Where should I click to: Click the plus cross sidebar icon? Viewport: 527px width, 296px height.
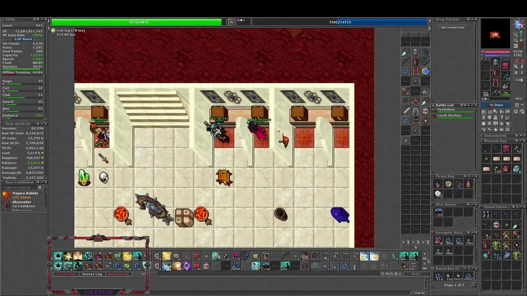pos(496,129)
